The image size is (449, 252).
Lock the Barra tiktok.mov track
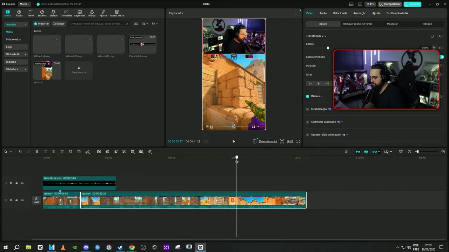pos(11,183)
